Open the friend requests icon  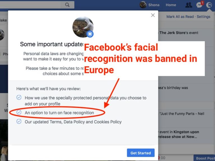[x=189, y=5]
